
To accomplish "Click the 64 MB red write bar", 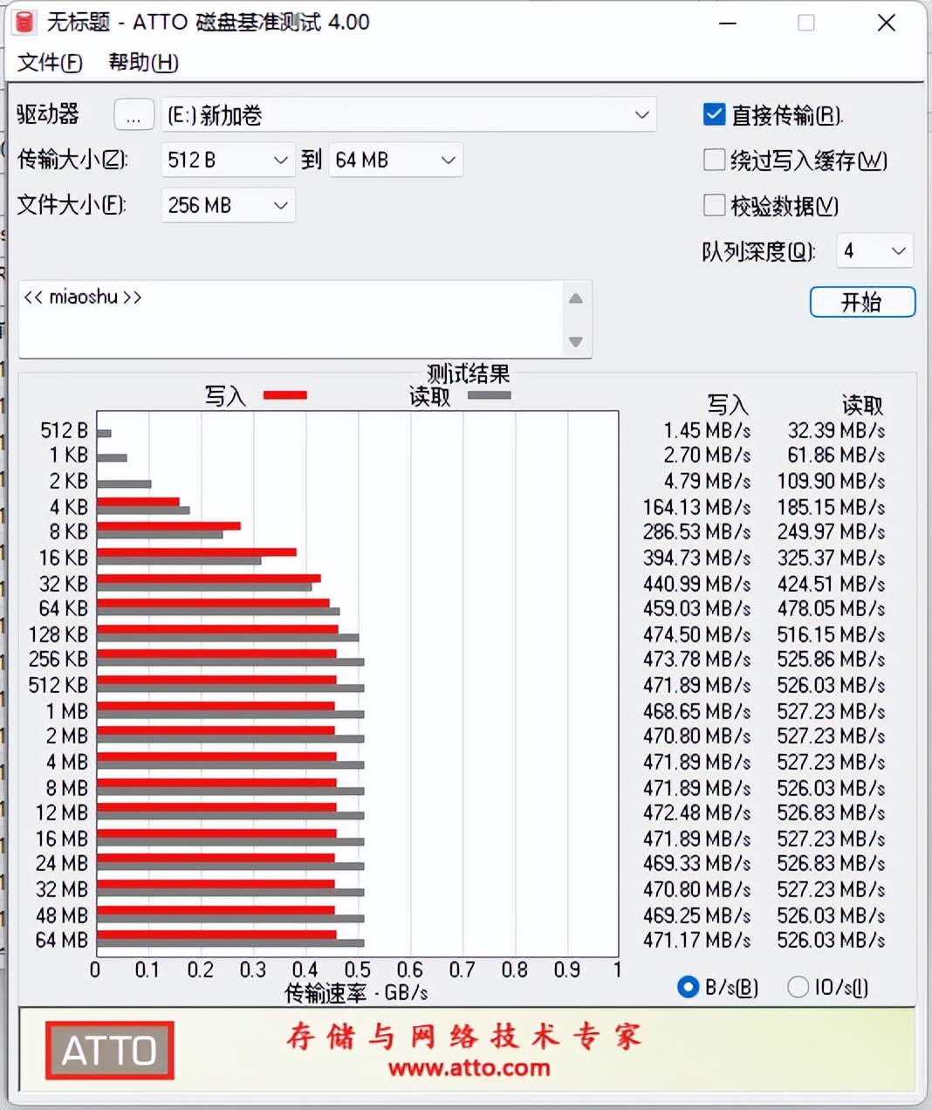I will click(x=216, y=935).
